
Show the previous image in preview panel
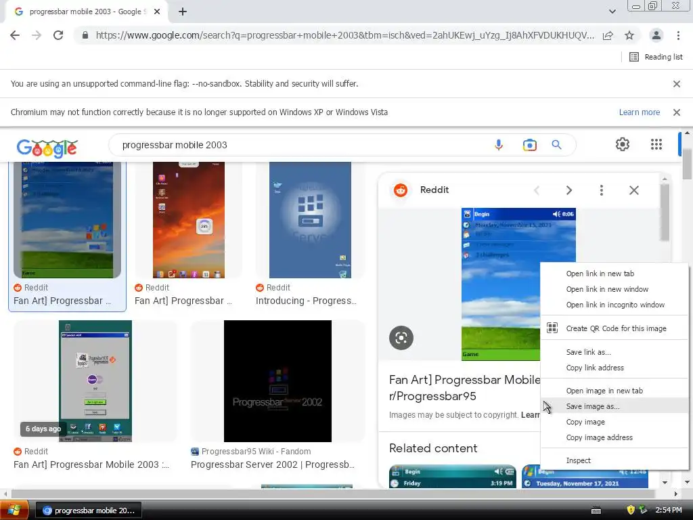pyautogui.click(x=537, y=190)
